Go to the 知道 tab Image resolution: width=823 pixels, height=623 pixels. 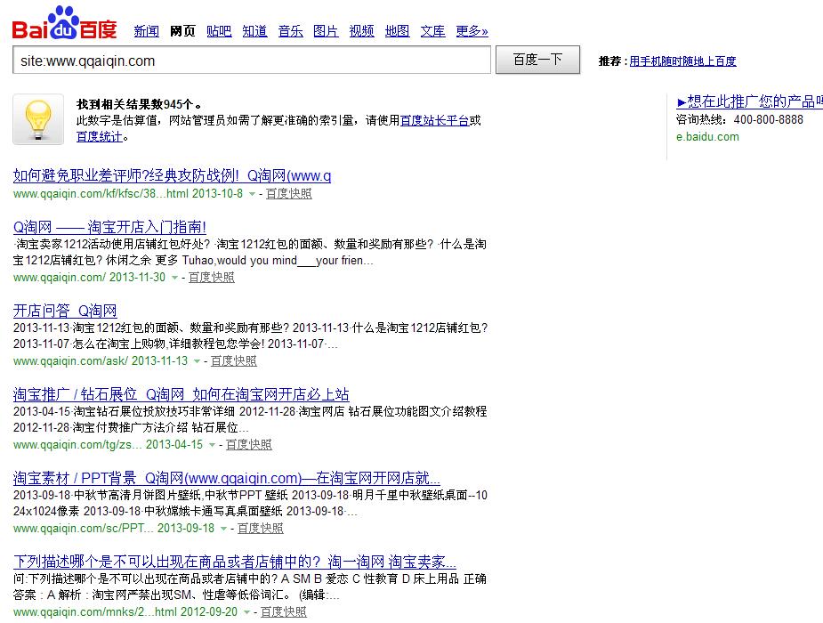[x=254, y=31]
